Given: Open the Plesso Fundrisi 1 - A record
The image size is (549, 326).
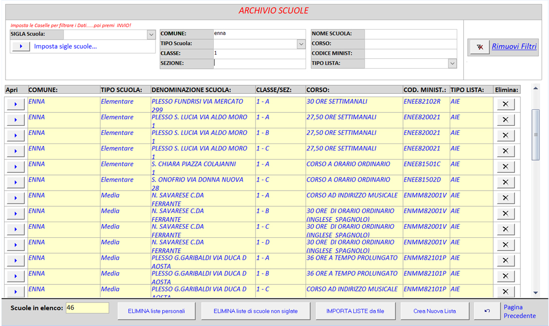Looking at the screenshot, I should pos(16,104).
